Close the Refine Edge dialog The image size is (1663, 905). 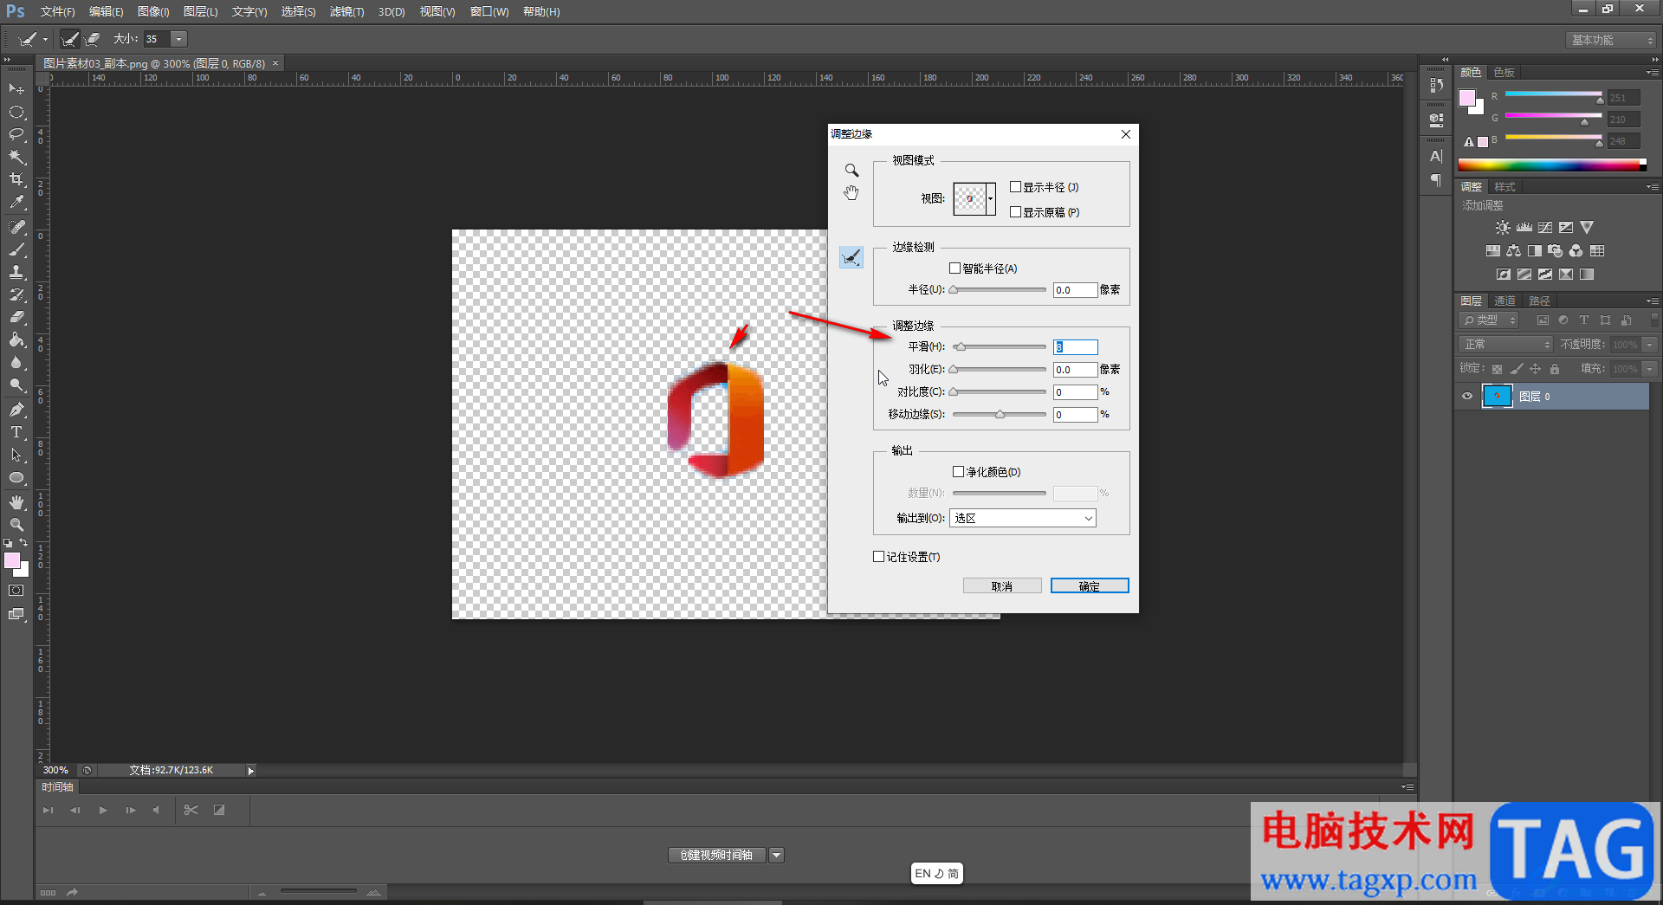pos(1126,134)
